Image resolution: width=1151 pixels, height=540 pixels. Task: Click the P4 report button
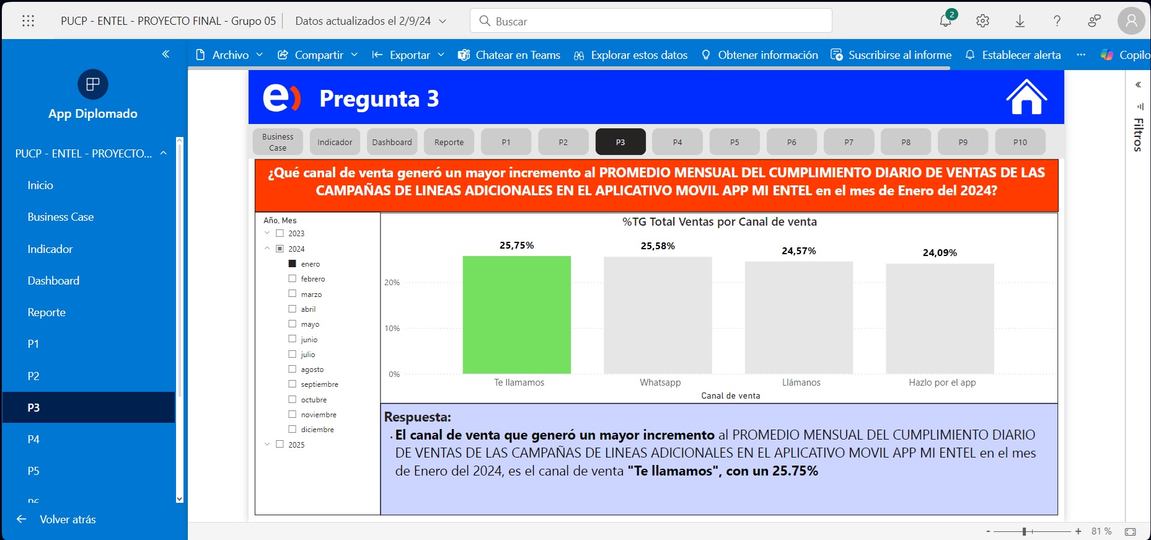pyautogui.click(x=677, y=142)
